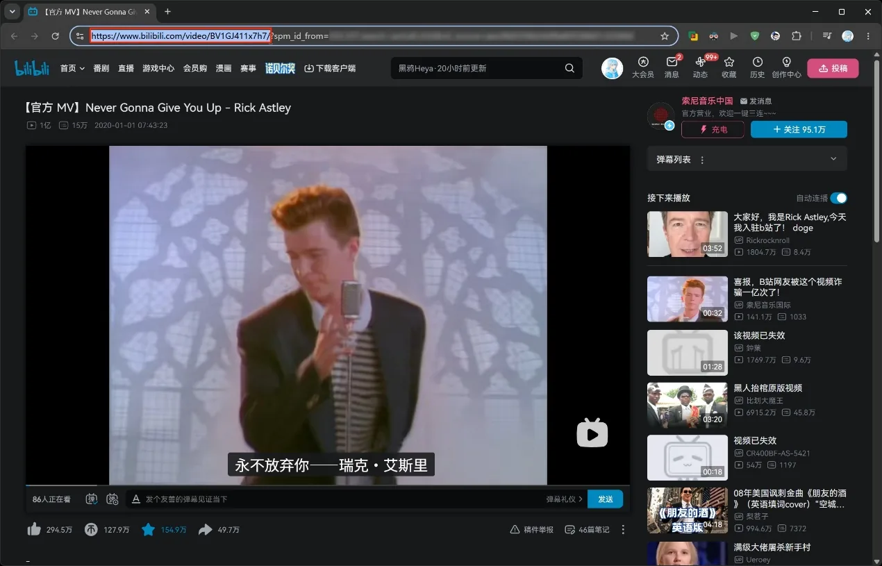This screenshot has width=882, height=566.
Task: Click the 充电 charge button
Action: click(713, 129)
